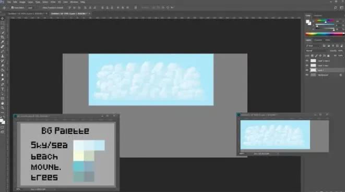Open the File menu
345x192 pixels.
(9, 2)
